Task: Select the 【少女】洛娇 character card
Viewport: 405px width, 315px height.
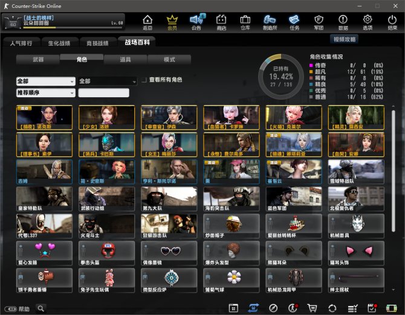Action: (x=106, y=117)
